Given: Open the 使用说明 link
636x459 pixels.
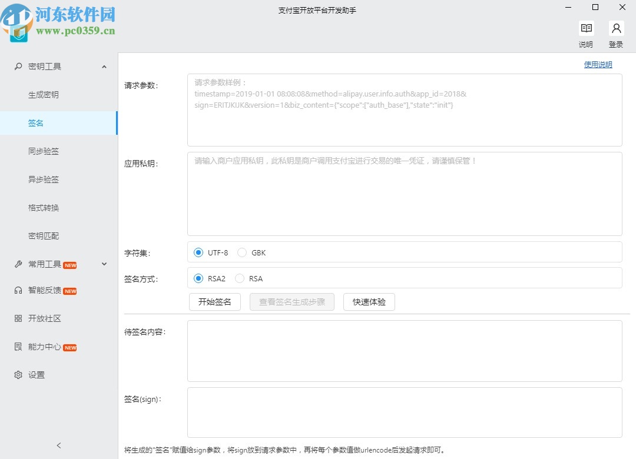Looking at the screenshot, I should pyautogui.click(x=598, y=64).
